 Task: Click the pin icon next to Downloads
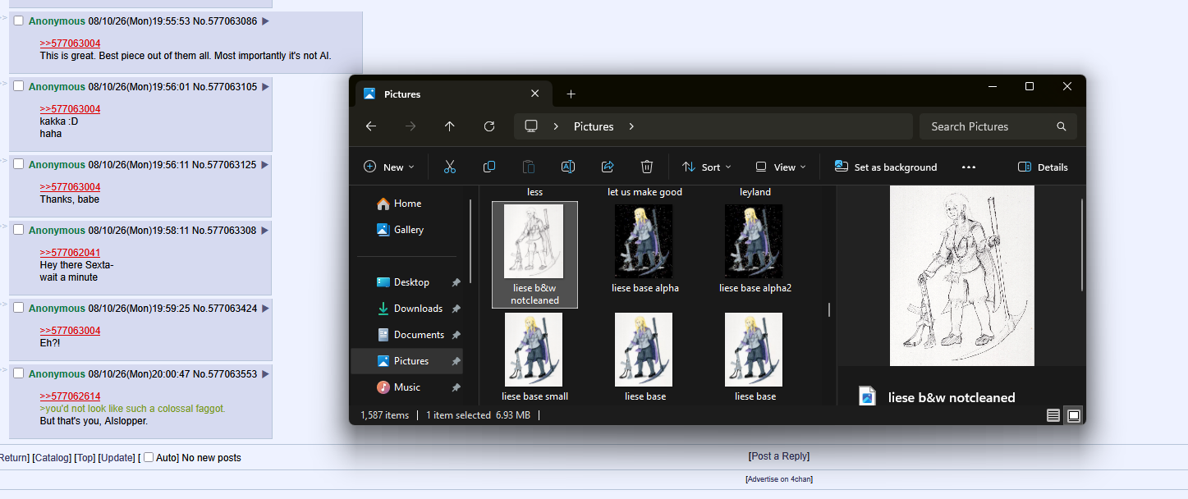coord(456,309)
